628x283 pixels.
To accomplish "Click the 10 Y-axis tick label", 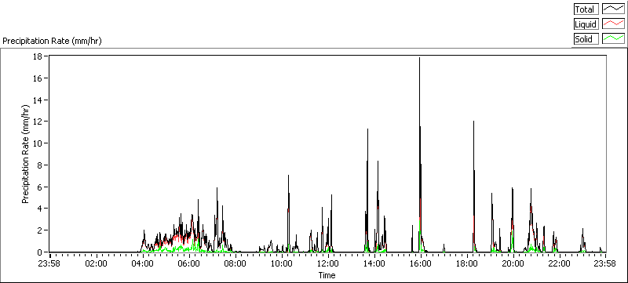I will [38, 143].
